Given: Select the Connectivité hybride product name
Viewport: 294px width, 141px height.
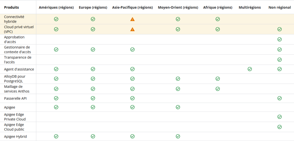Looking at the screenshot, I should [14, 19].
